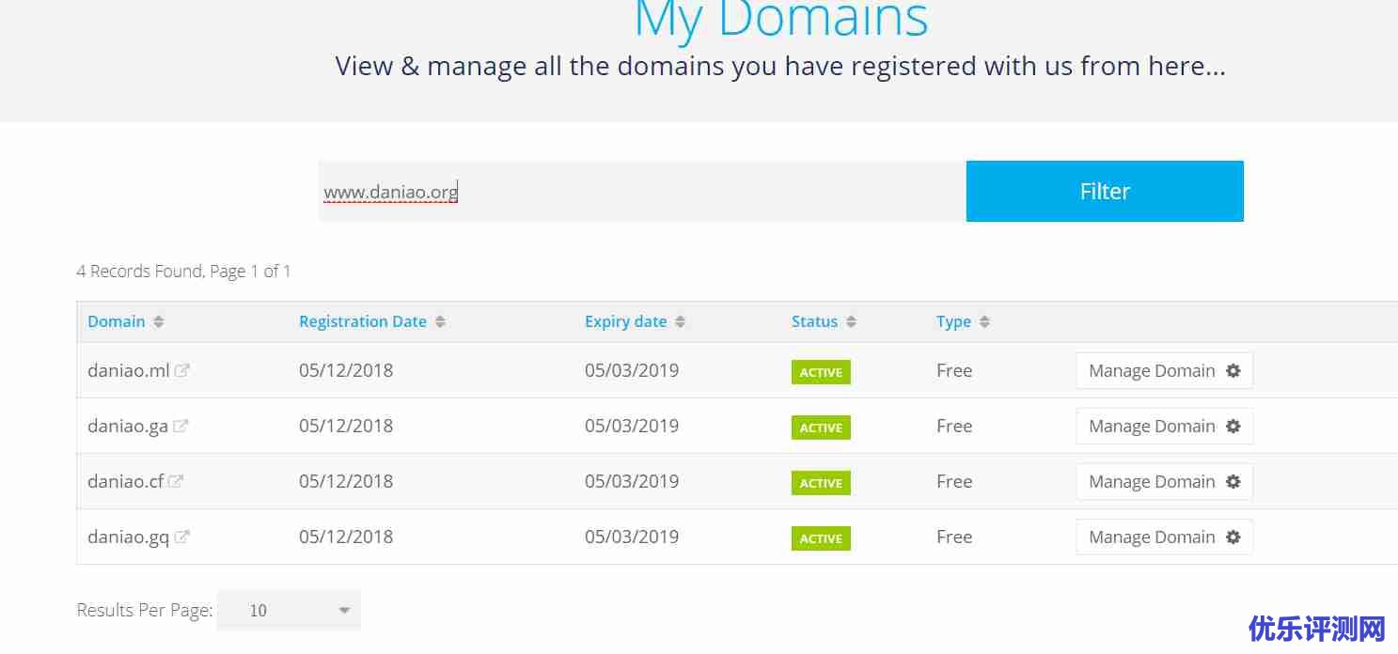
Task: Click the daniao.ml domain name
Action: pyautogui.click(x=128, y=370)
